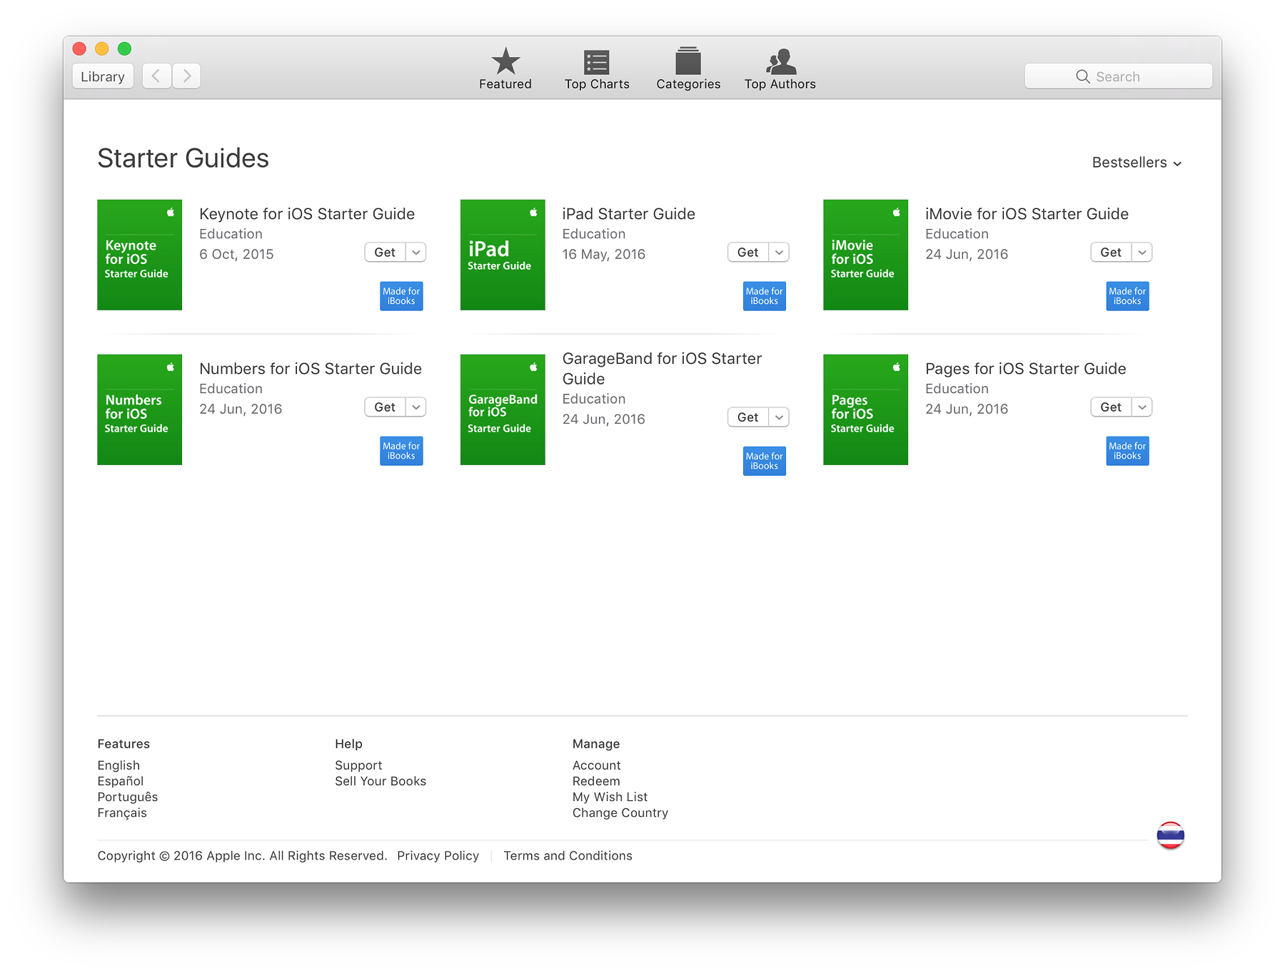Open iPad Starter Guide title link
The width and height of the screenshot is (1285, 973).
[x=628, y=214]
